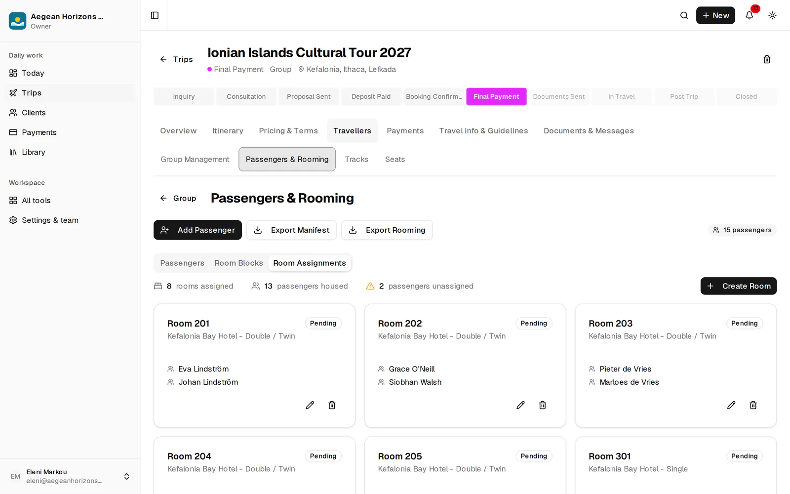Delete Room 201 with the trash icon
Screen dimensions: 790x494
332,405
